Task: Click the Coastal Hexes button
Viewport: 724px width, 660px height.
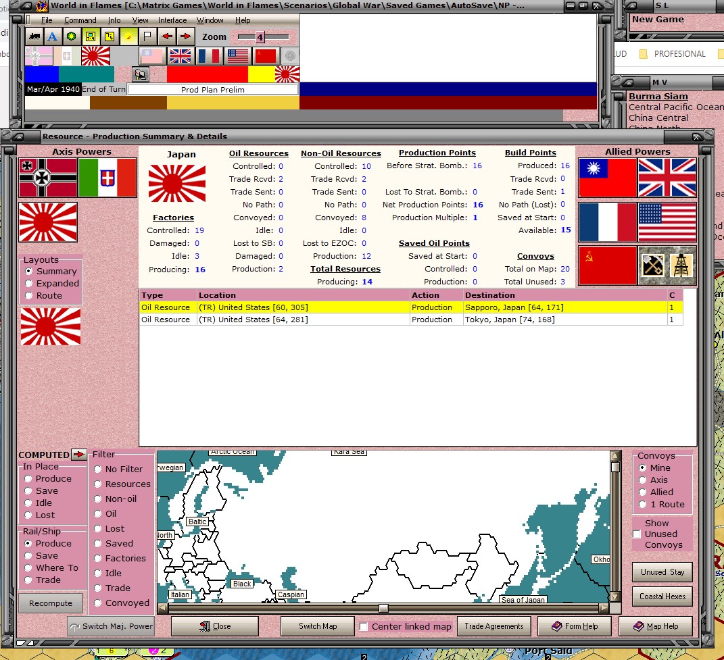Action: point(662,596)
